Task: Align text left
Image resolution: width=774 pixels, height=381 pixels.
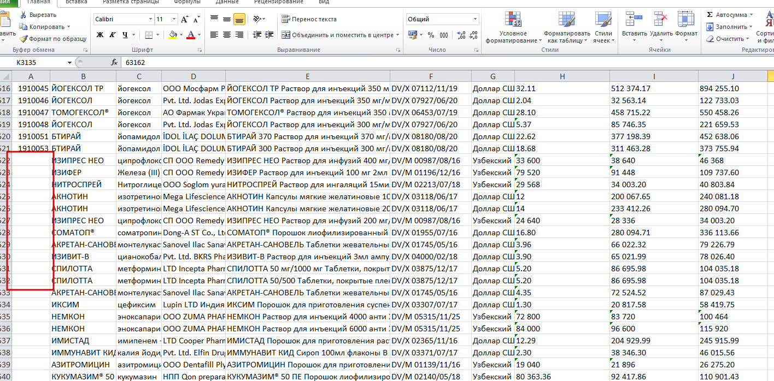Action: tap(214, 35)
